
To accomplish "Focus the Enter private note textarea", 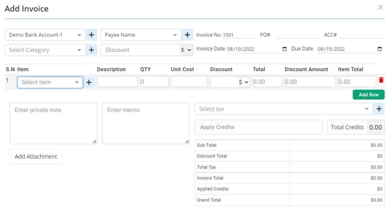I will coord(53,123).
